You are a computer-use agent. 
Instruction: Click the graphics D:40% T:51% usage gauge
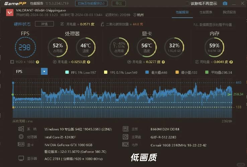coord(119,47)
